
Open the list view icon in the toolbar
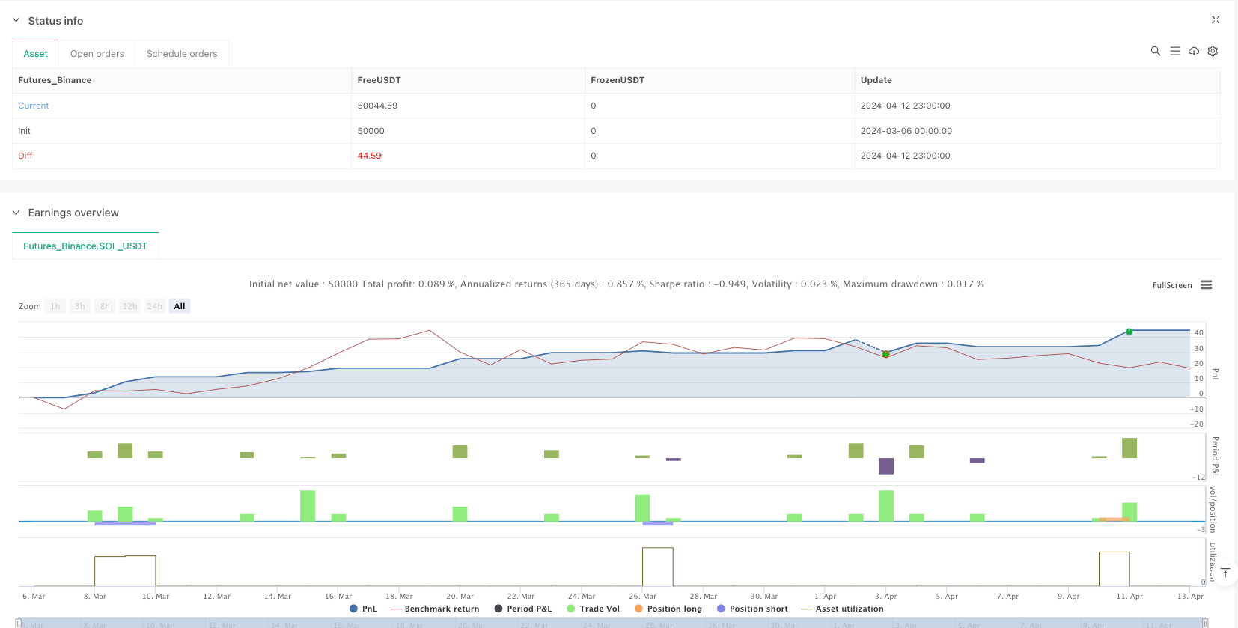point(1174,51)
